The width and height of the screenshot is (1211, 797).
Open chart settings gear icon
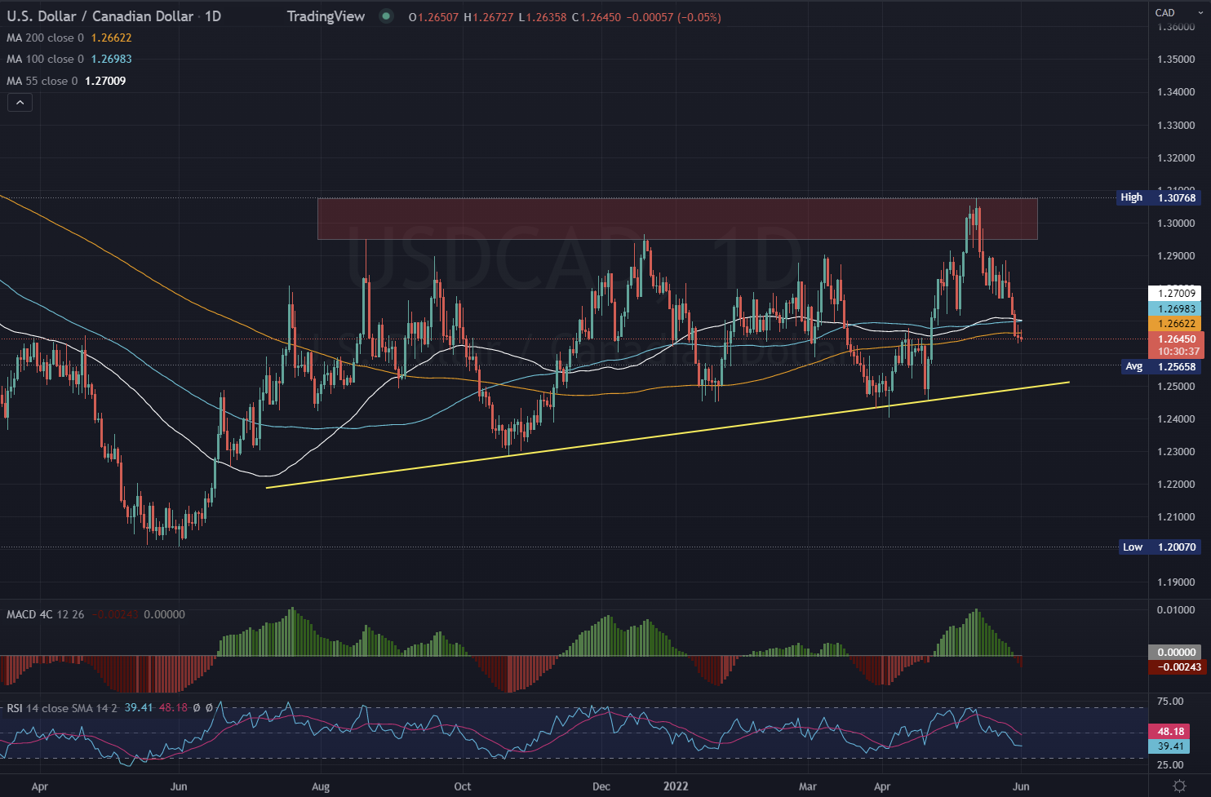point(1179,786)
